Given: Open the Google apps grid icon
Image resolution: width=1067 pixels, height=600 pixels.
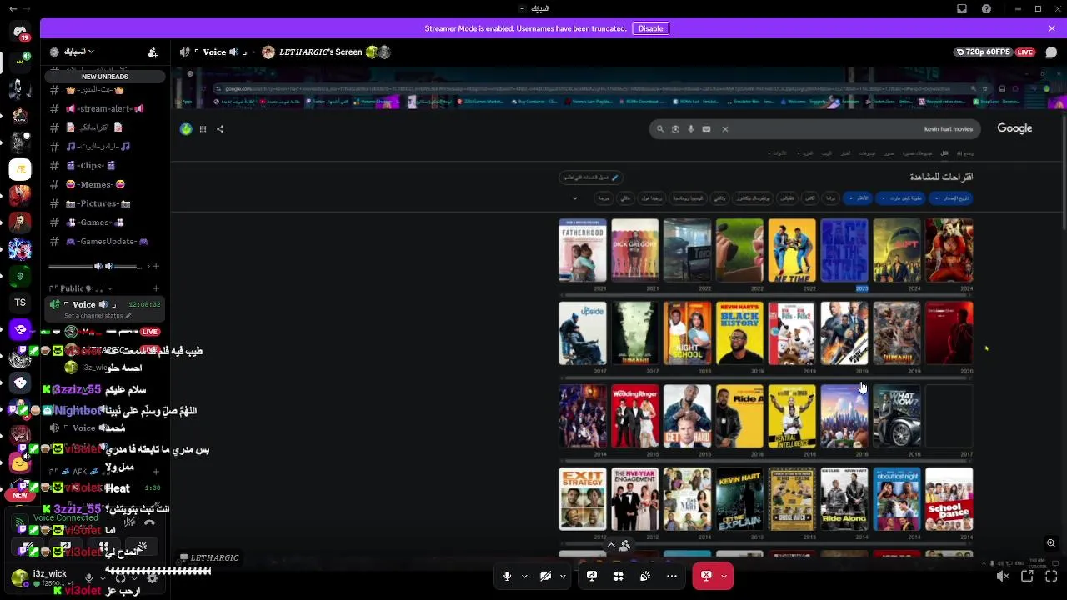Looking at the screenshot, I should [x=203, y=129].
